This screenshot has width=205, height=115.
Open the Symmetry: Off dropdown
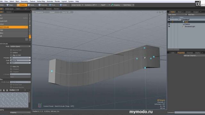pos(91,5)
